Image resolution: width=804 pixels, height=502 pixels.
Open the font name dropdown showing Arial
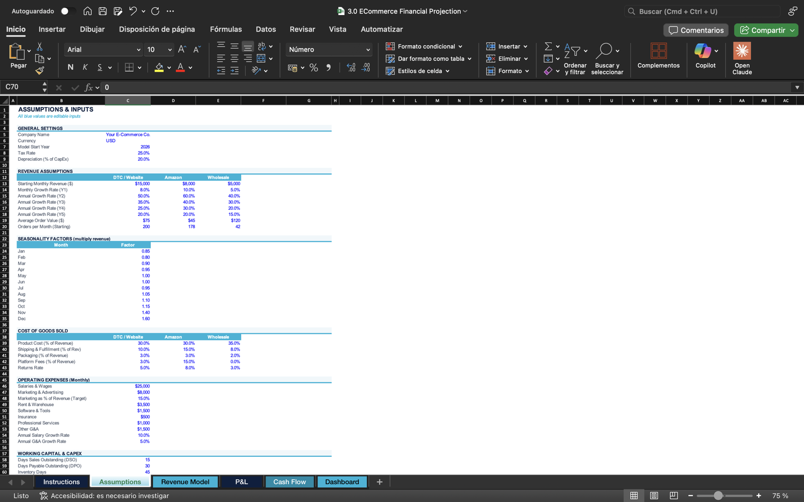[104, 50]
